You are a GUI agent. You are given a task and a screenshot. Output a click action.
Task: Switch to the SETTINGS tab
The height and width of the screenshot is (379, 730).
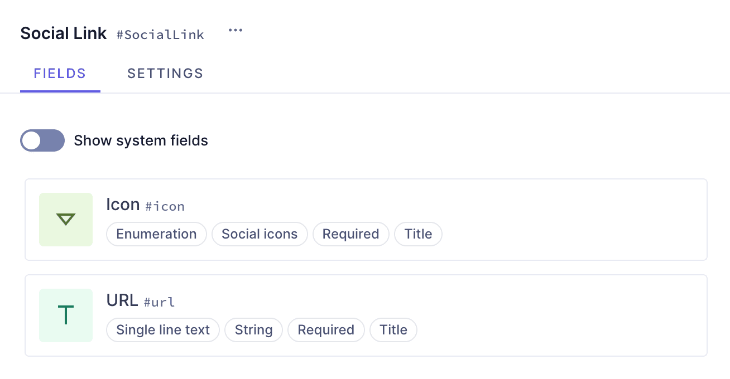[165, 73]
